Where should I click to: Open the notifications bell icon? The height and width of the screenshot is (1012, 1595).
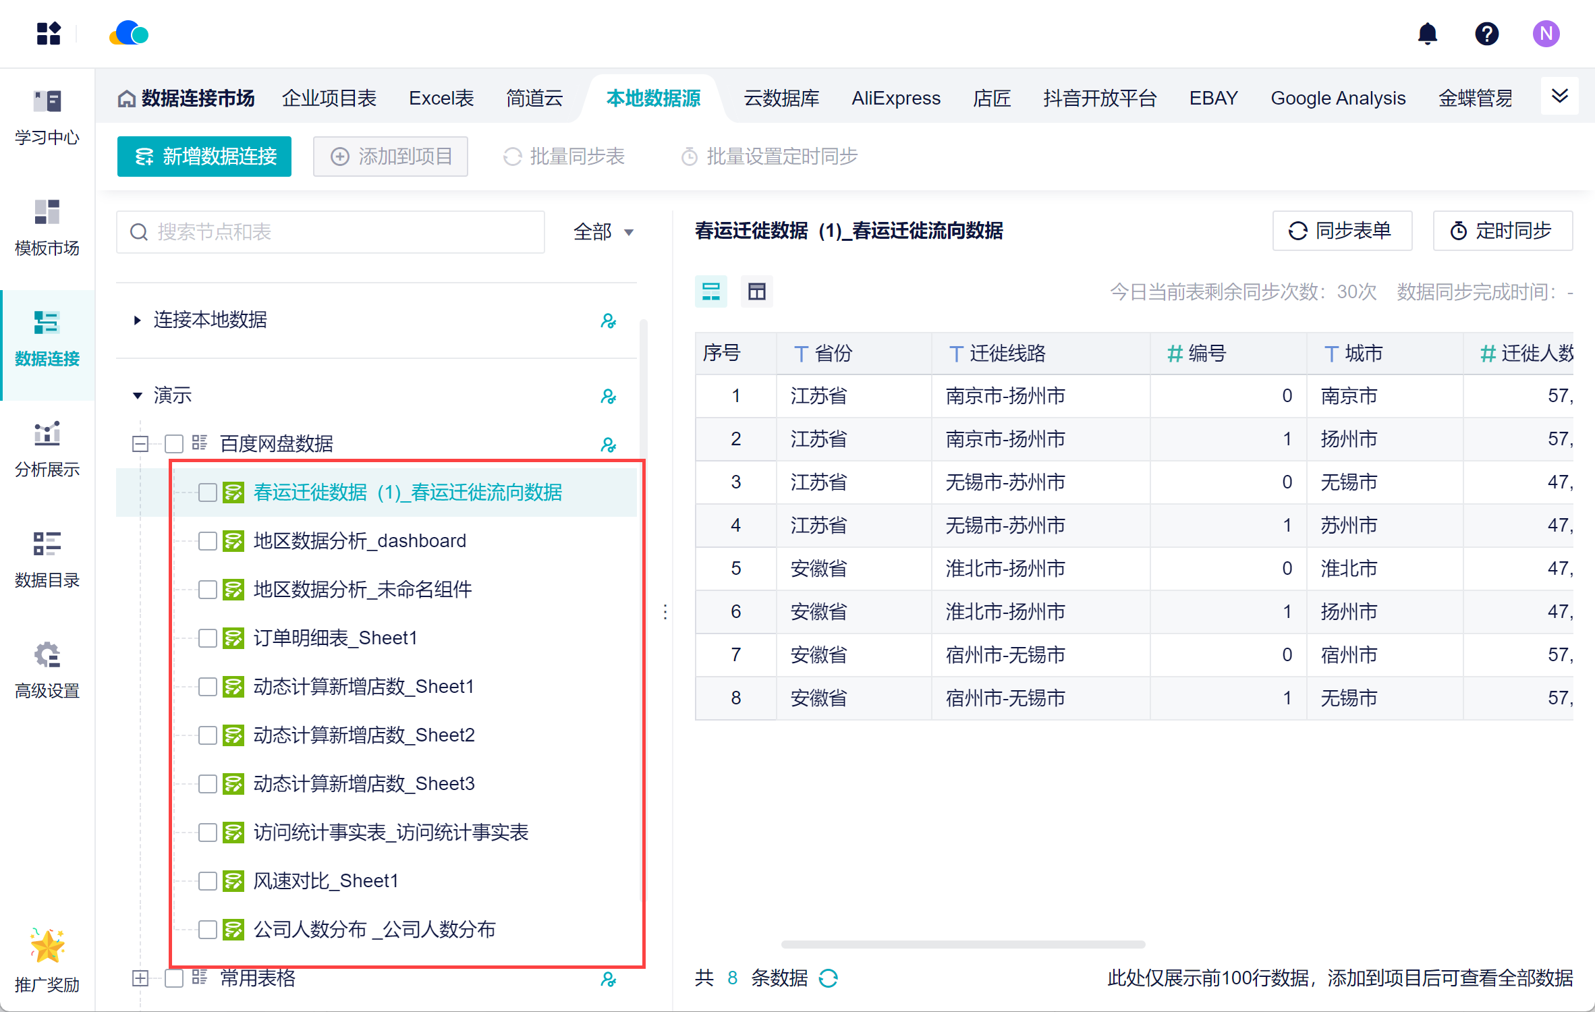(1427, 34)
